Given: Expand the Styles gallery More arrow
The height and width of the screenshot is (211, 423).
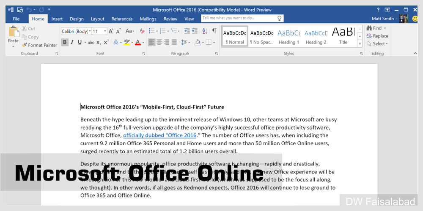Looking at the screenshot, I should (360, 43).
